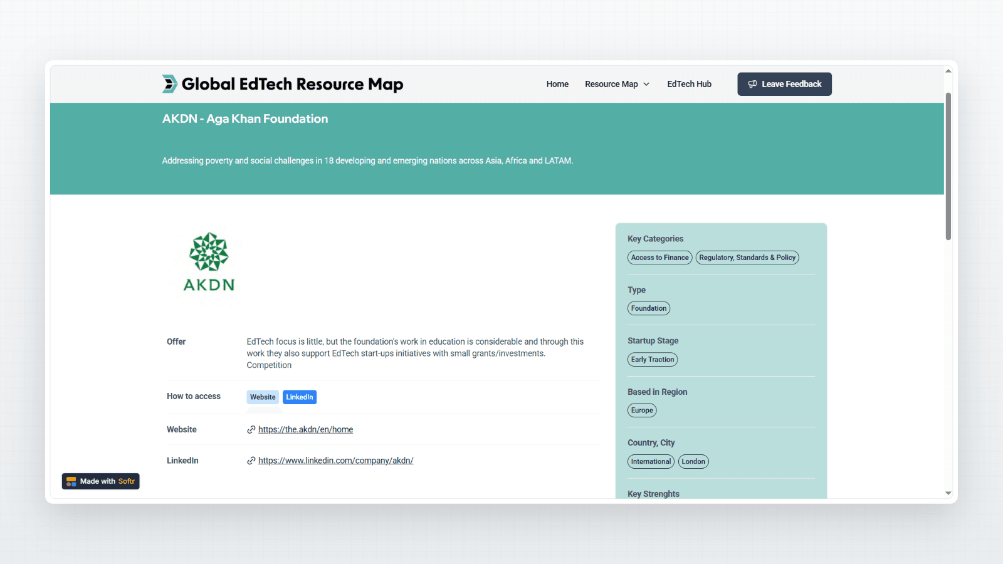The height and width of the screenshot is (564, 1003).
Task: Click the Early Traction startup stage tag
Action: [x=653, y=360]
